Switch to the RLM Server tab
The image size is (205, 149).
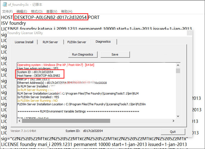50,42
